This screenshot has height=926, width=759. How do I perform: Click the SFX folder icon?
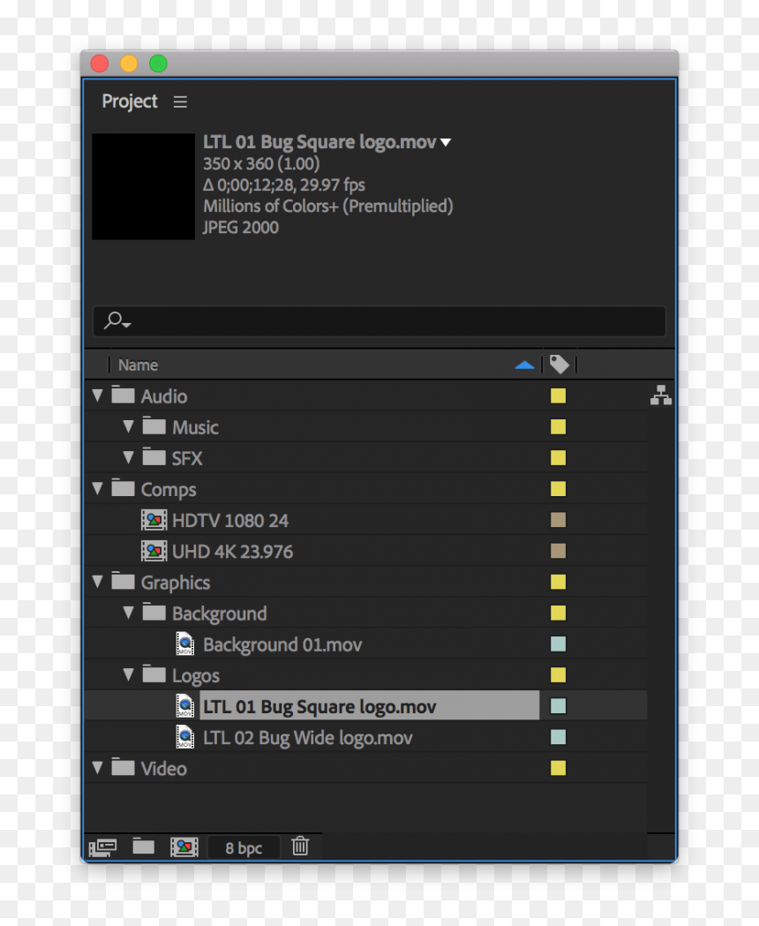154,457
